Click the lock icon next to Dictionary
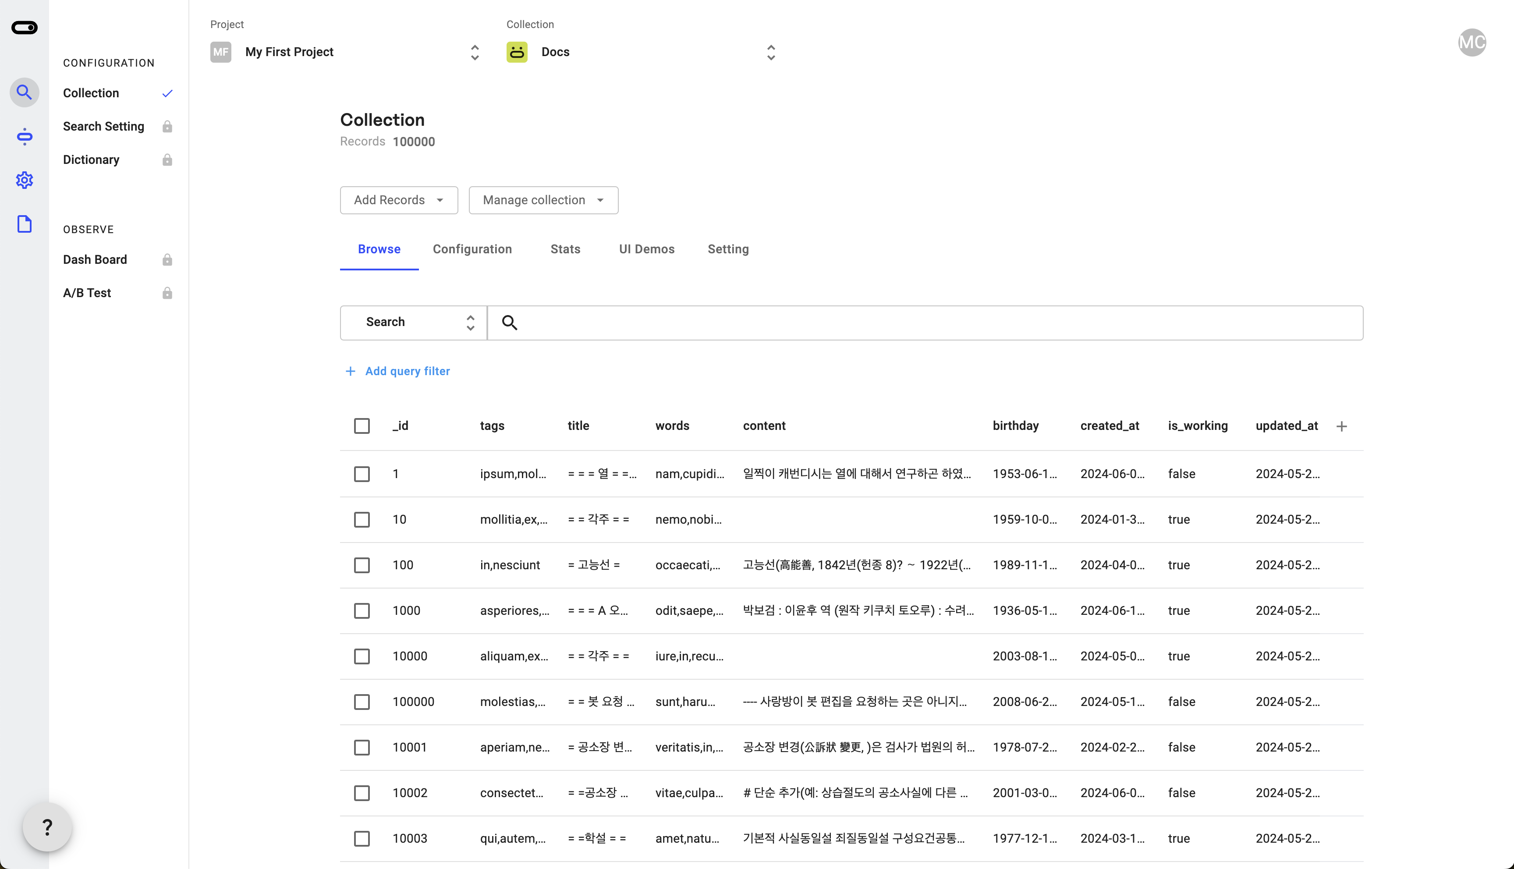Screen dimensions: 1514x869 [167, 159]
